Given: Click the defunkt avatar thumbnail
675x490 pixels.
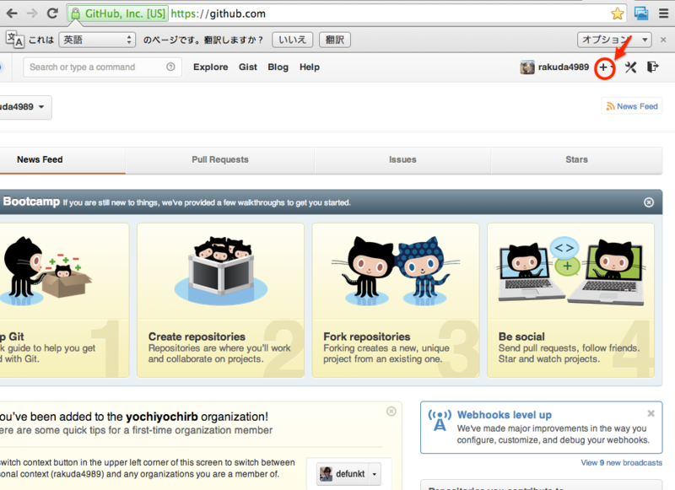Looking at the screenshot, I should point(326,474).
